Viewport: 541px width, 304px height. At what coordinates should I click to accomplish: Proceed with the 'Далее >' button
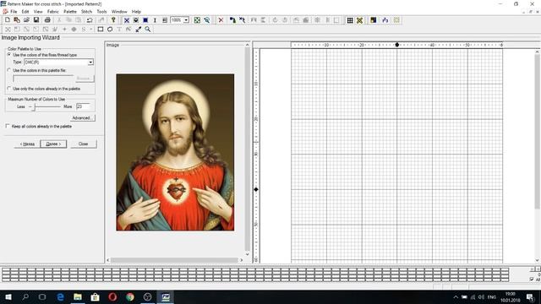[x=53, y=144]
